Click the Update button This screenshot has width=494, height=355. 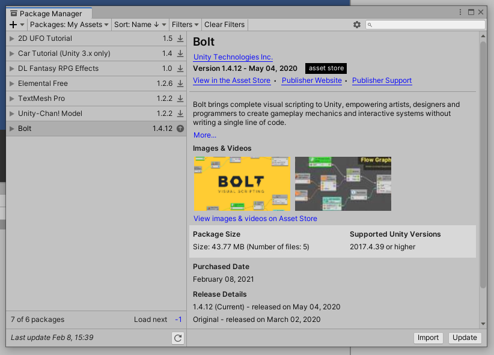tap(465, 338)
